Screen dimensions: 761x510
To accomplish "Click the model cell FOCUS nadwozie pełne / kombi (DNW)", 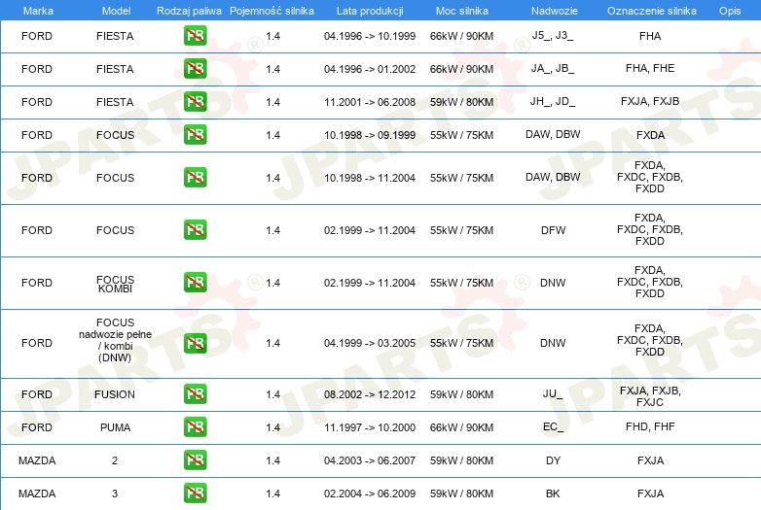I will [x=116, y=340].
